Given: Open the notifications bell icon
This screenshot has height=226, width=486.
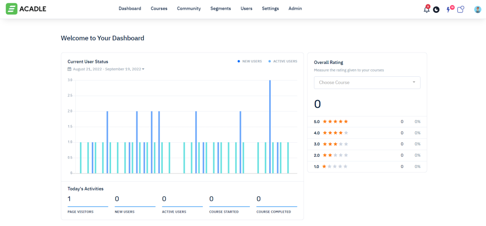Looking at the screenshot, I should point(426,9).
